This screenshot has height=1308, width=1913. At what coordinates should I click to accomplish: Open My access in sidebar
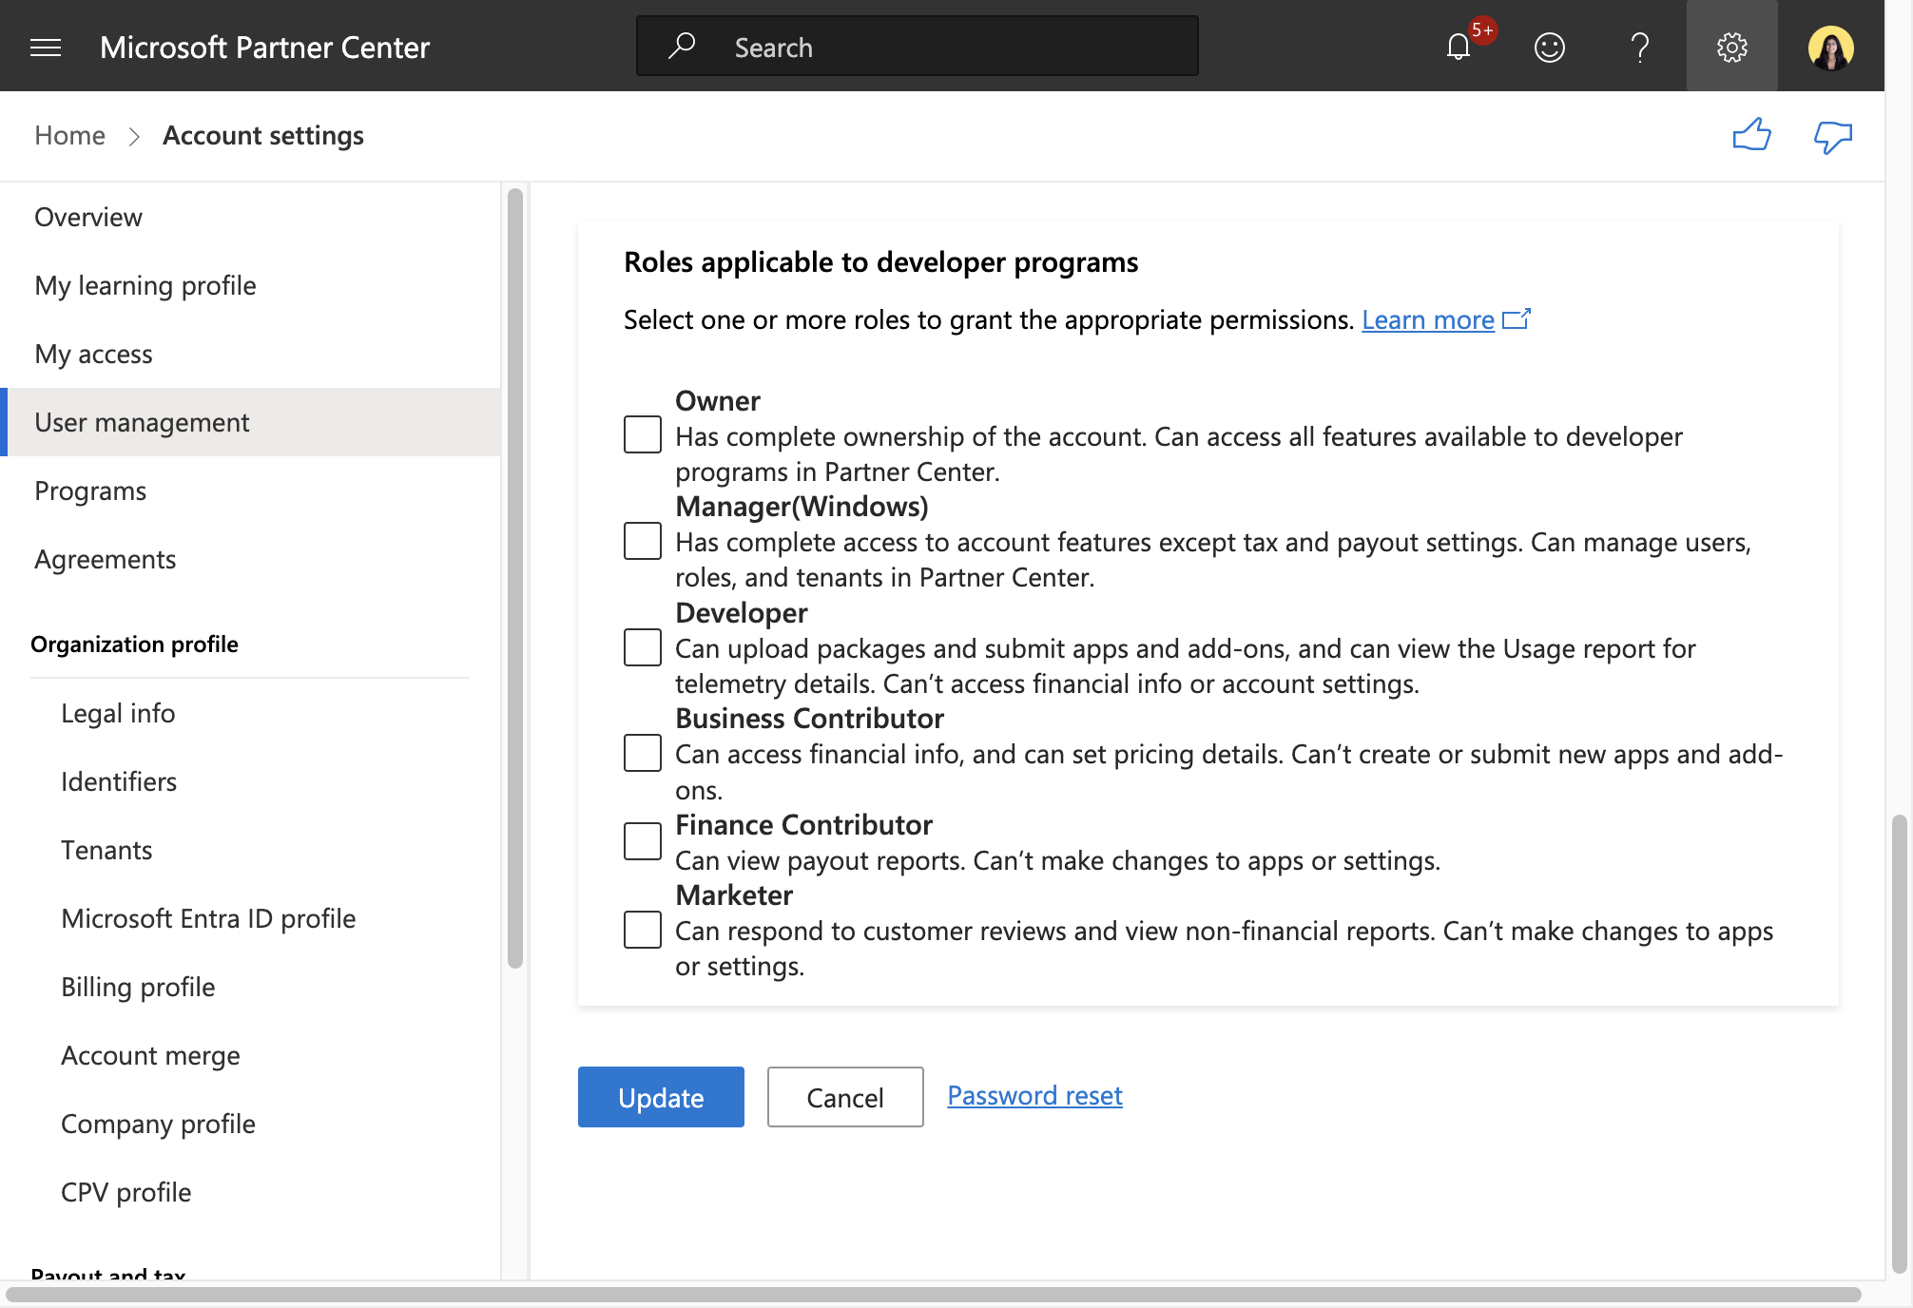point(251,354)
